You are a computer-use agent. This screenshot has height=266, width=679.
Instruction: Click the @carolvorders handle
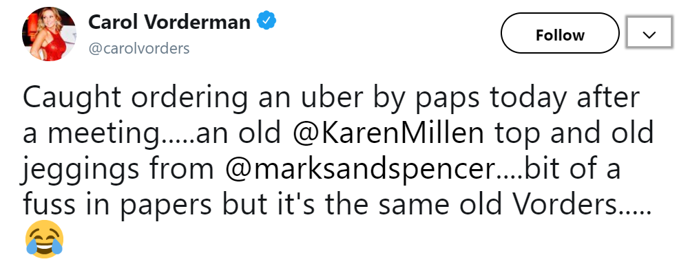coord(139,48)
